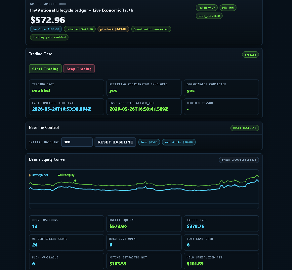
Task: Click the green marker dot on equity curve
Action: (75, 181)
